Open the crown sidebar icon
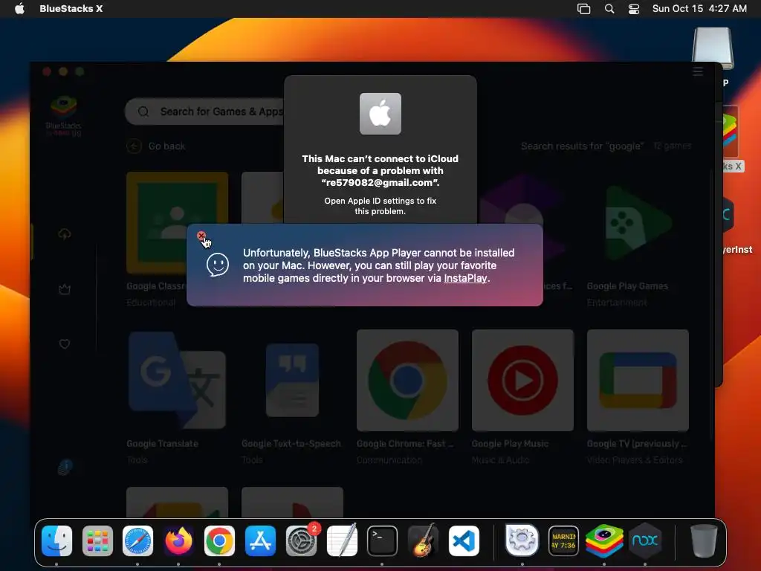The image size is (761, 571). point(65,290)
